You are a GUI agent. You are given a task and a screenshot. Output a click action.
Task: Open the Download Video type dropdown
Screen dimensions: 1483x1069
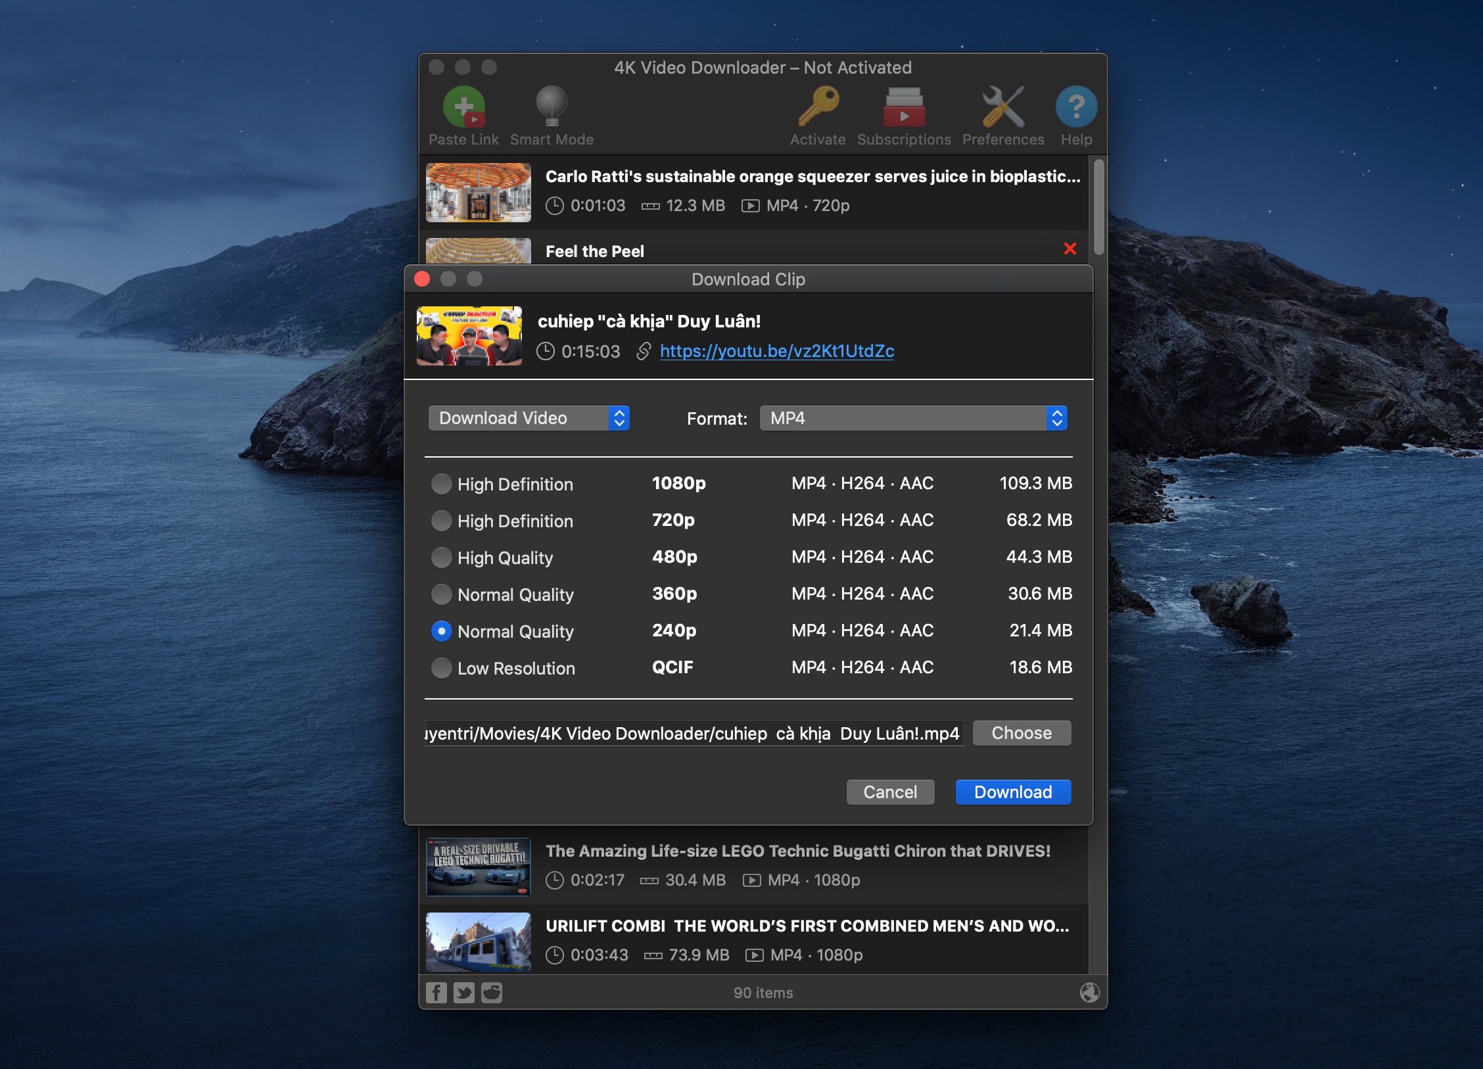[x=529, y=418]
